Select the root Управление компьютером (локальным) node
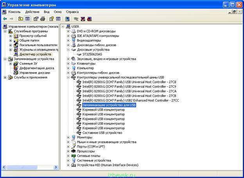 click(33, 27)
